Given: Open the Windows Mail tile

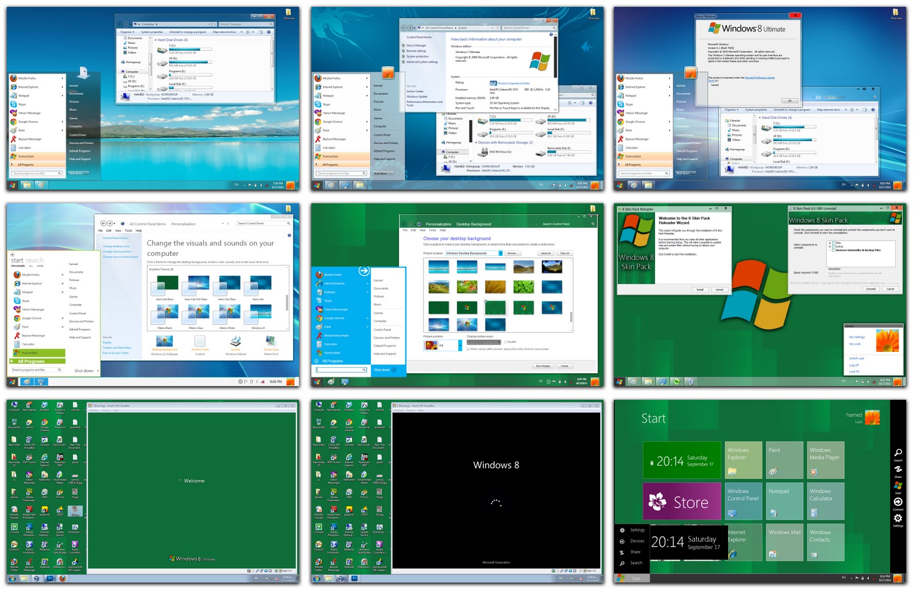Looking at the screenshot, I should coord(785,542).
